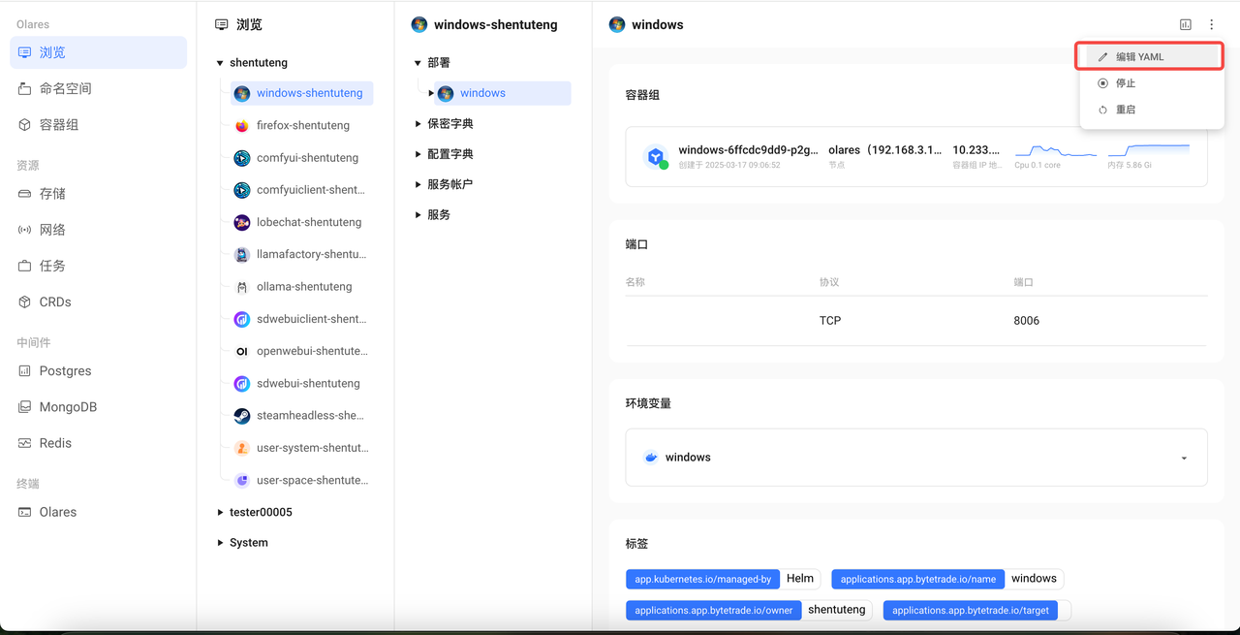Click the Postgres icon in middleware

pyautogui.click(x=24, y=370)
